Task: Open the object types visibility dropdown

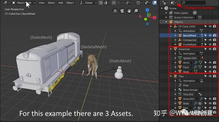Action: coord(139,3)
